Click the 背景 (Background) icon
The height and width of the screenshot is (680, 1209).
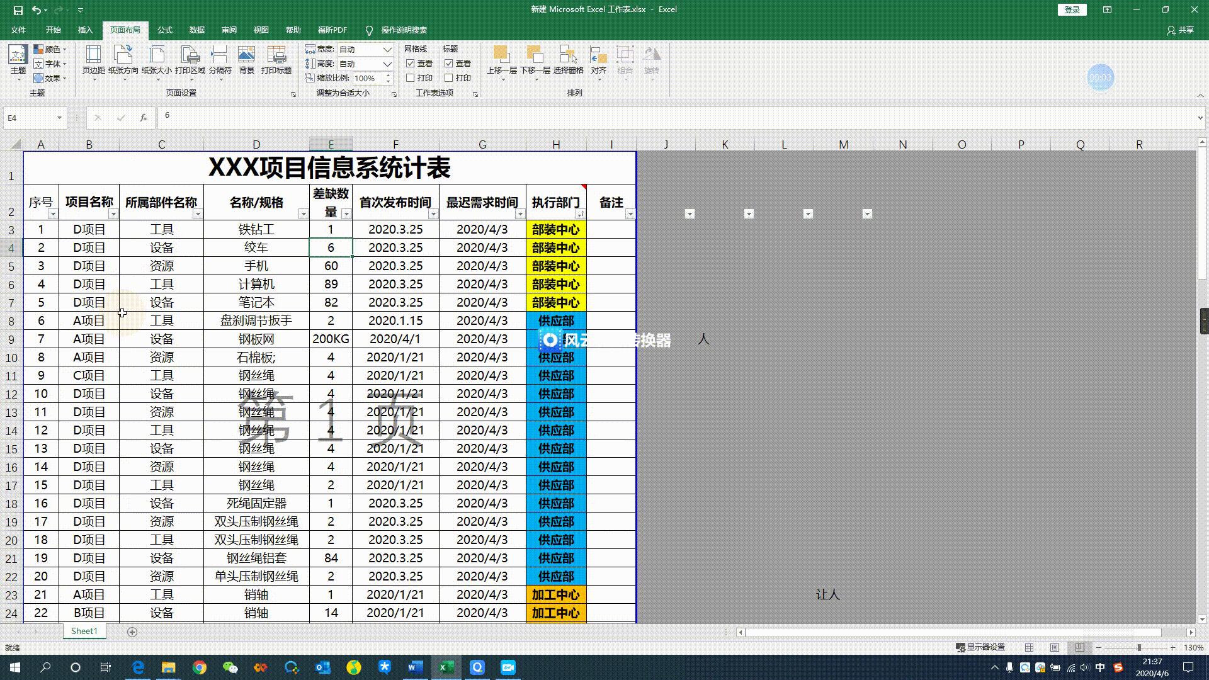pos(246,61)
